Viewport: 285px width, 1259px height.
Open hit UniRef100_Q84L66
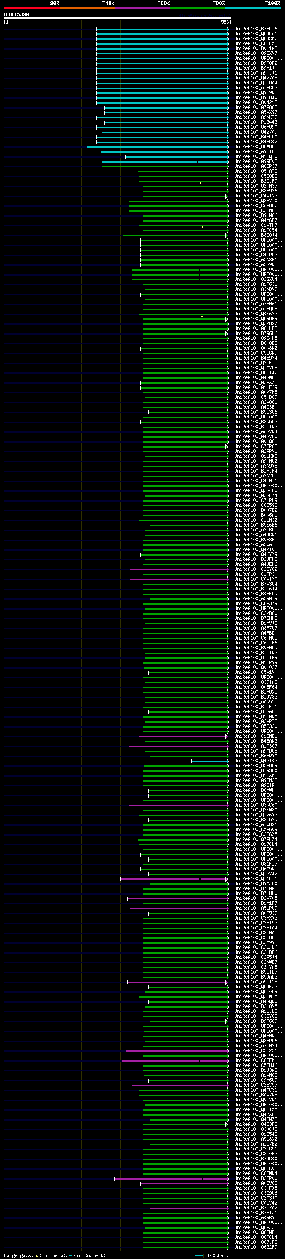point(256,34)
